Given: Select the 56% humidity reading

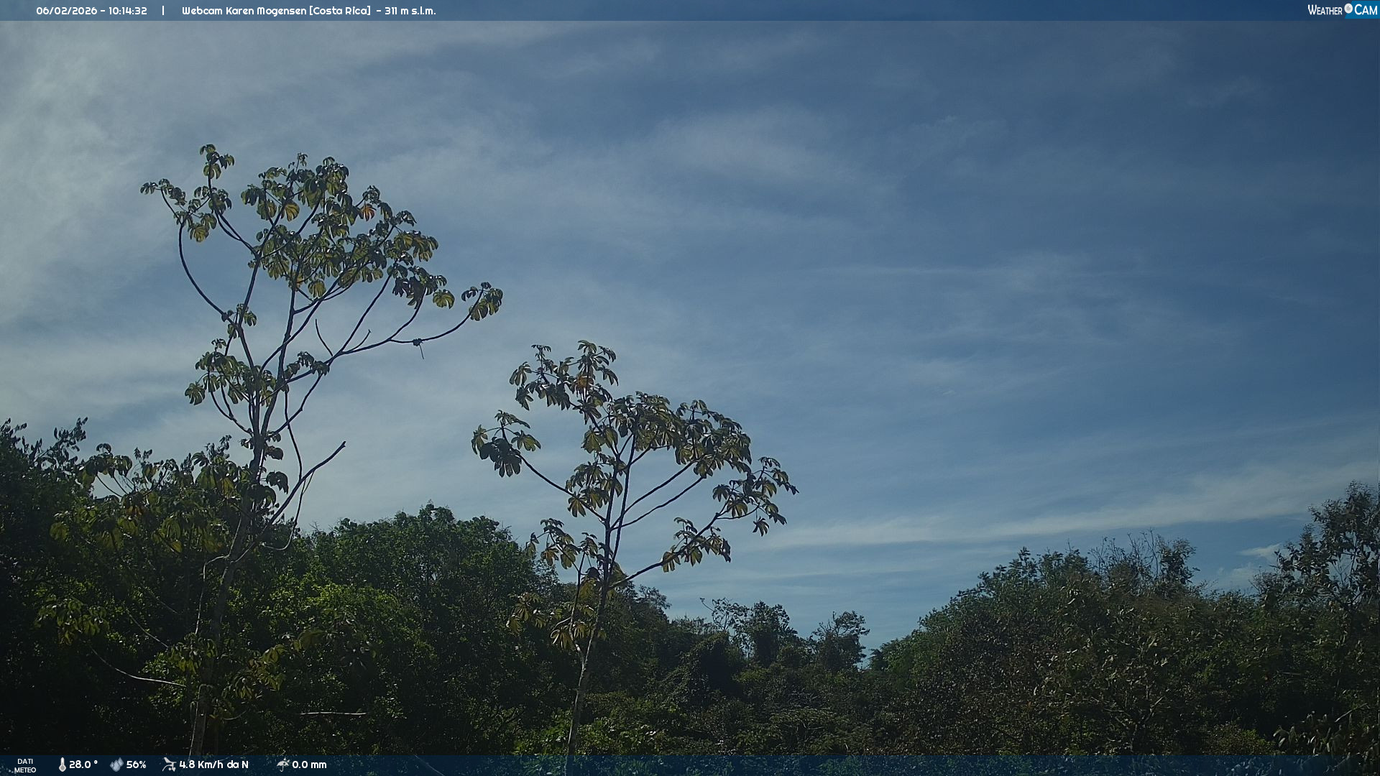Looking at the screenshot, I should [x=137, y=765].
